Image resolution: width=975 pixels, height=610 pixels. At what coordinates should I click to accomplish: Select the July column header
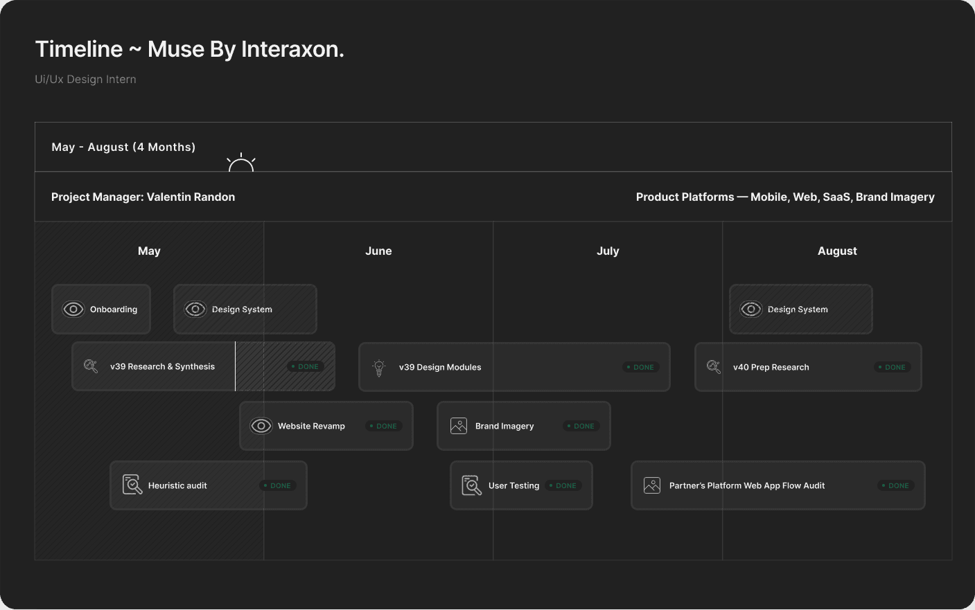pos(608,251)
